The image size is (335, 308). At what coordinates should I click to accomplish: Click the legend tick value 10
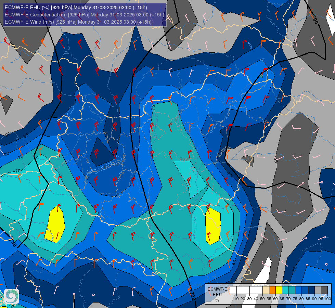[x=236, y=299]
